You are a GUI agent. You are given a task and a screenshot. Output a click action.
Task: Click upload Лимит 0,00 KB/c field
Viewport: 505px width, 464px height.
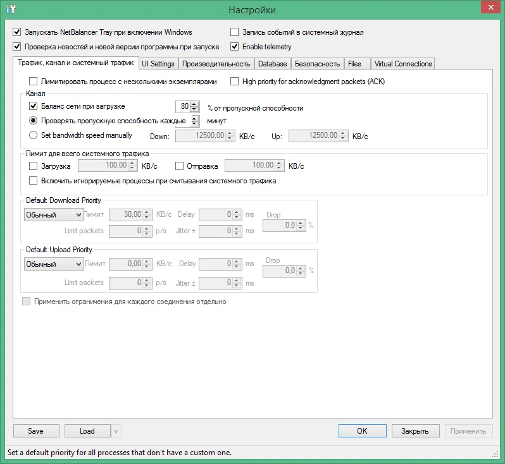tap(130, 264)
